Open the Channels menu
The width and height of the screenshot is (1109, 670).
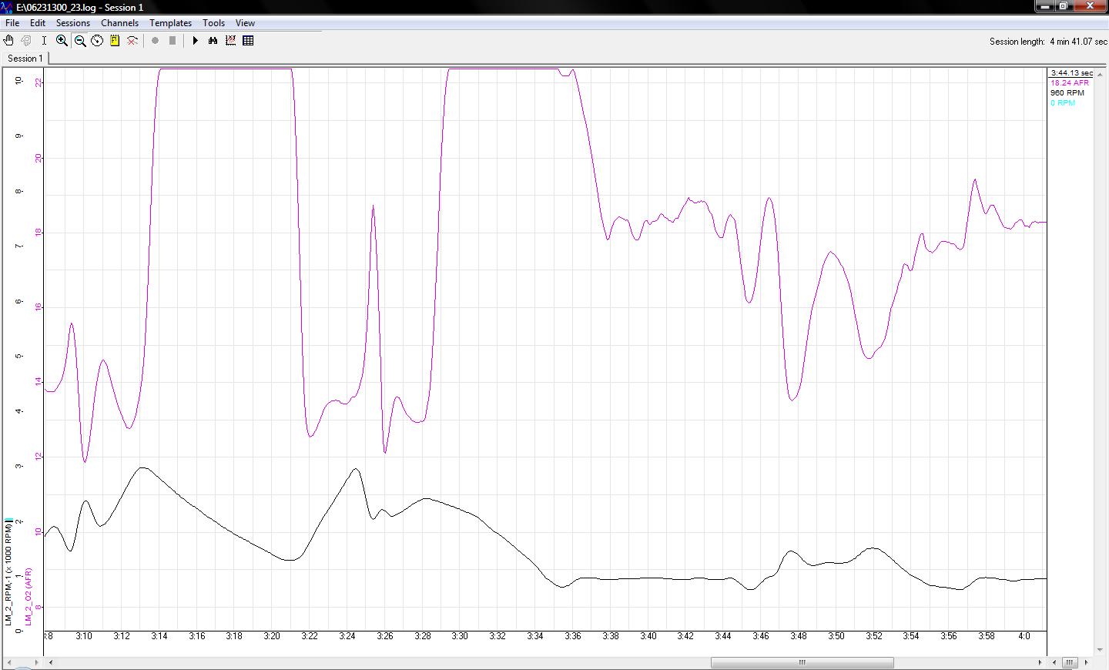tap(119, 23)
